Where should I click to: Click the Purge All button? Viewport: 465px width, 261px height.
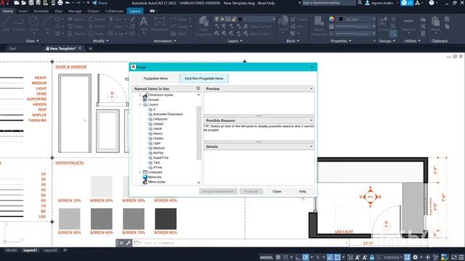click(x=251, y=191)
